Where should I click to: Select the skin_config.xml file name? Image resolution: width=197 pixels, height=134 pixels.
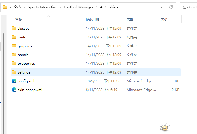point(30,90)
